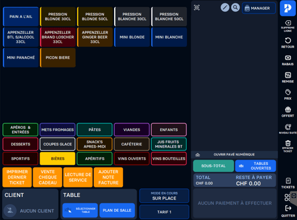The height and width of the screenshot is (220, 297).
Task: Select Vente Chèque Cadeau
Action: (48, 177)
